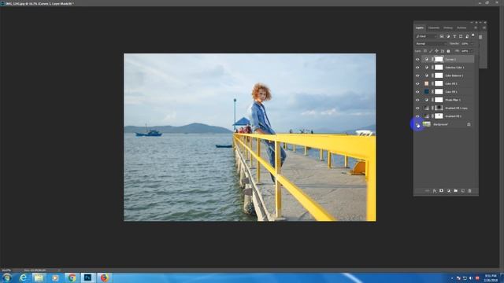
Task: Open Windows Explorer folder in the taskbar
Action: tap(39, 277)
